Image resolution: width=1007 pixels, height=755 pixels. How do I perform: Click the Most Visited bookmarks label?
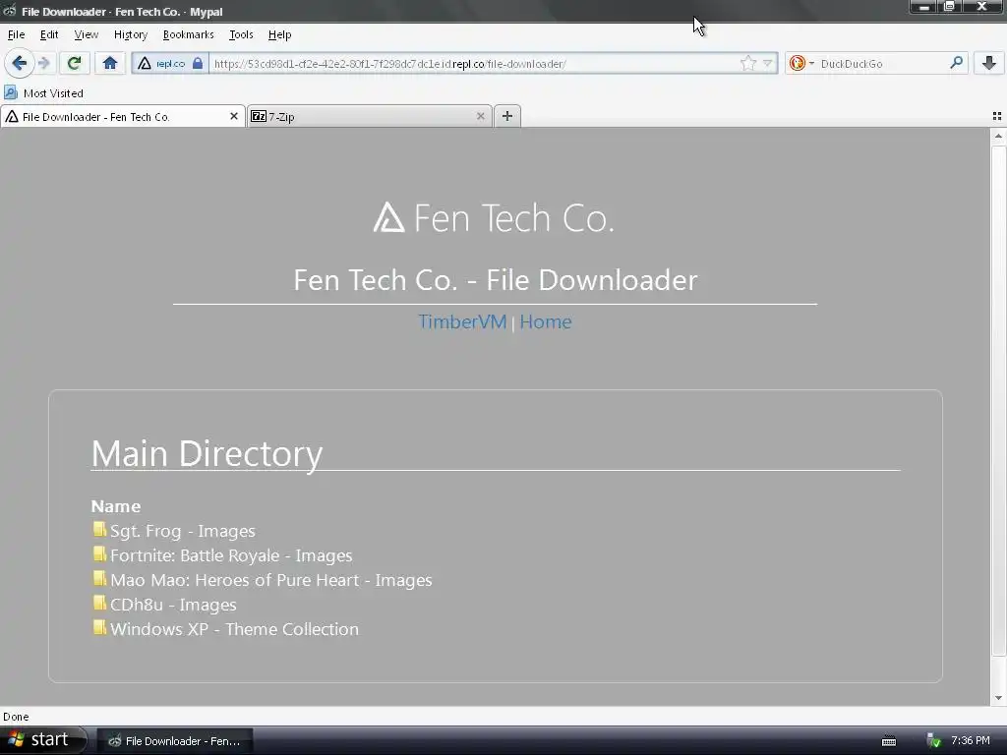click(x=53, y=93)
